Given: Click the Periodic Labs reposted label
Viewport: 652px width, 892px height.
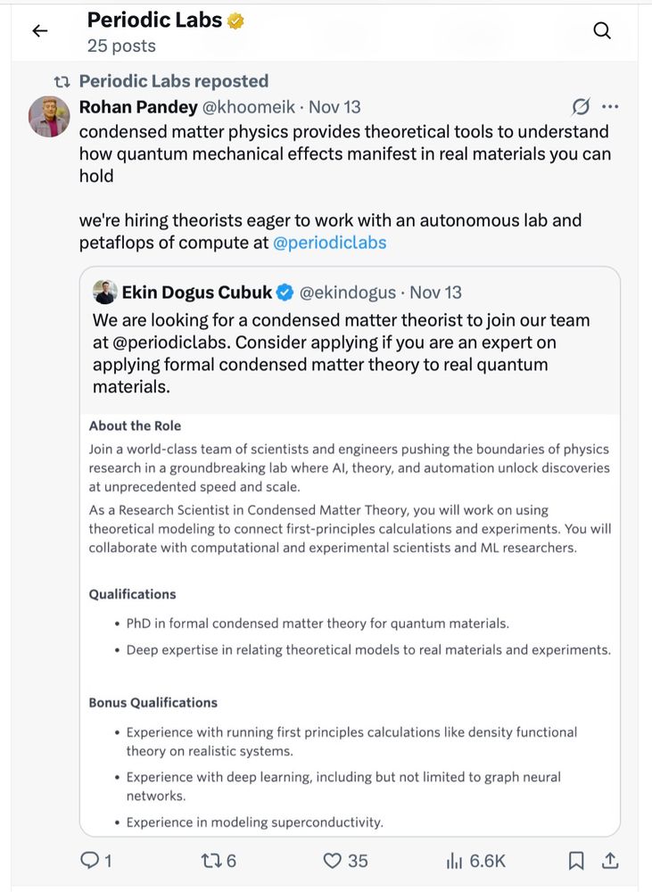Looking at the screenshot, I should [173, 81].
